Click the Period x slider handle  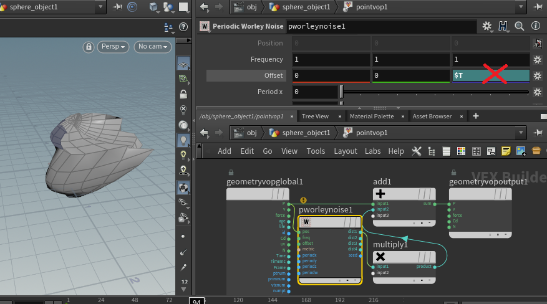tap(342, 92)
